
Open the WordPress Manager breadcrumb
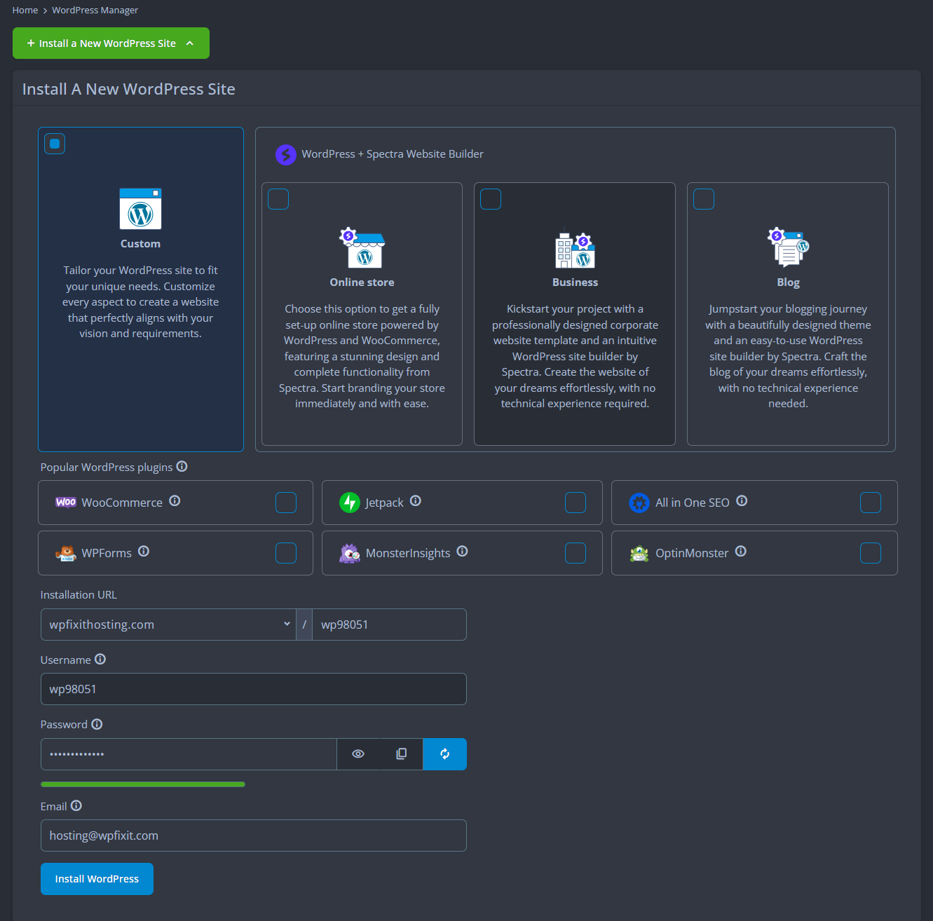click(x=95, y=10)
